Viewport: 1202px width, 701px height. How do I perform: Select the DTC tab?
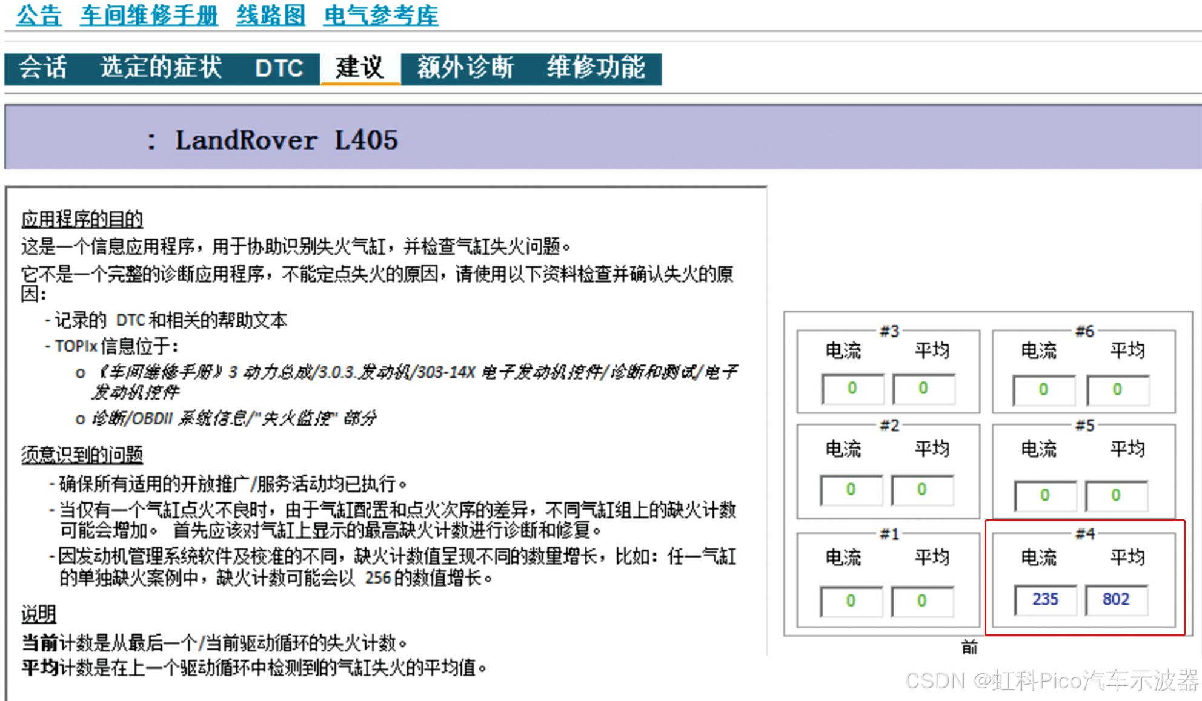click(x=279, y=68)
